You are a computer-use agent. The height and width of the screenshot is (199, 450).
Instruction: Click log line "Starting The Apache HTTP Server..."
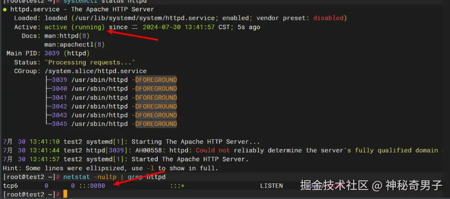point(196,142)
